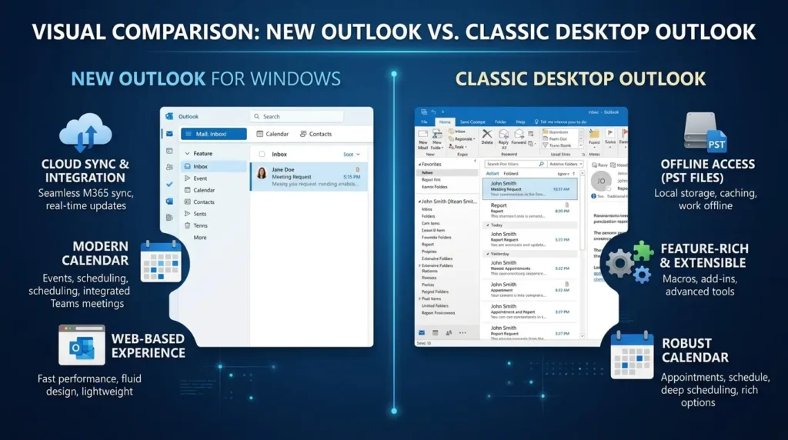Switch to Home tab in Classic ribbon
Image resolution: width=788 pixels, height=440 pixels.
click(x=445, y=122)
